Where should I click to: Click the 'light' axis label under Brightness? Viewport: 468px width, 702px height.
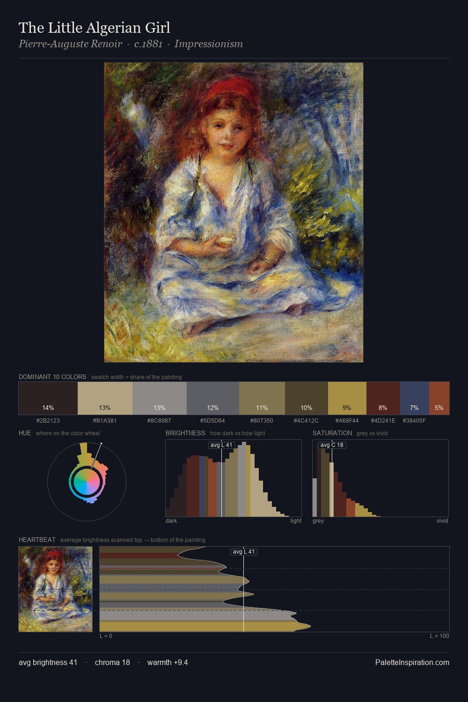tap(296, 520)
